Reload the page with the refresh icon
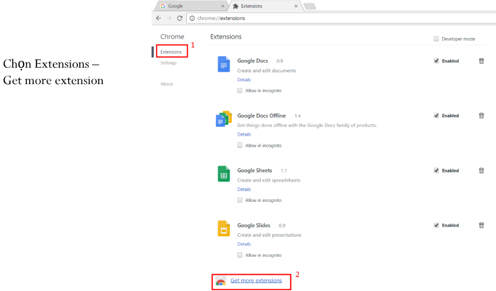The height and width of the screenshot is (291, 496). click(x=180, y=18)
